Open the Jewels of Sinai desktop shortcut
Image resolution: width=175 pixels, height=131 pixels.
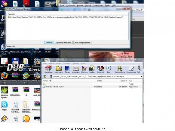click(x=26, y=78)
